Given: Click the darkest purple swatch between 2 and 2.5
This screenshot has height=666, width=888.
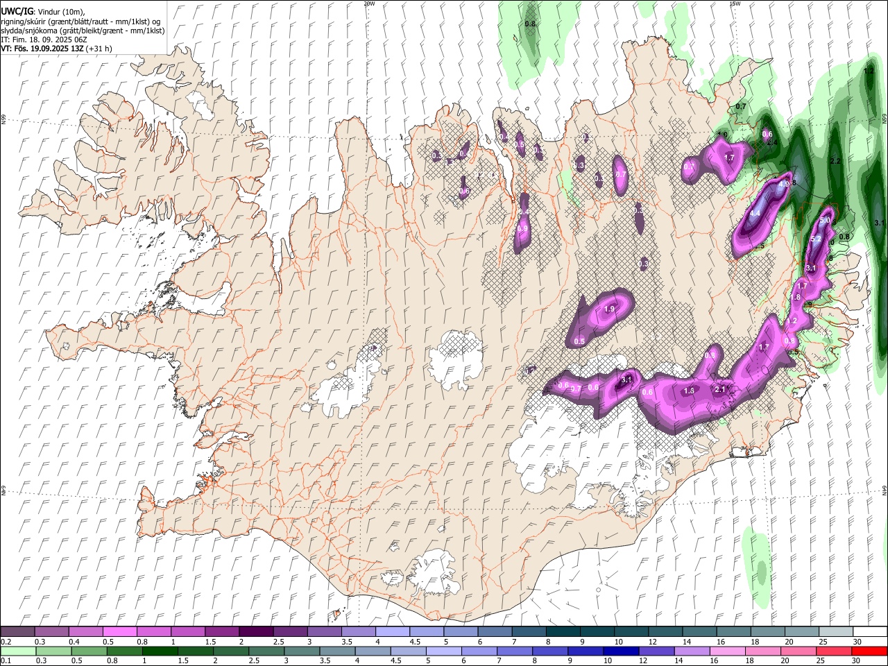Looking at the screenshot, I should point(257,631).
